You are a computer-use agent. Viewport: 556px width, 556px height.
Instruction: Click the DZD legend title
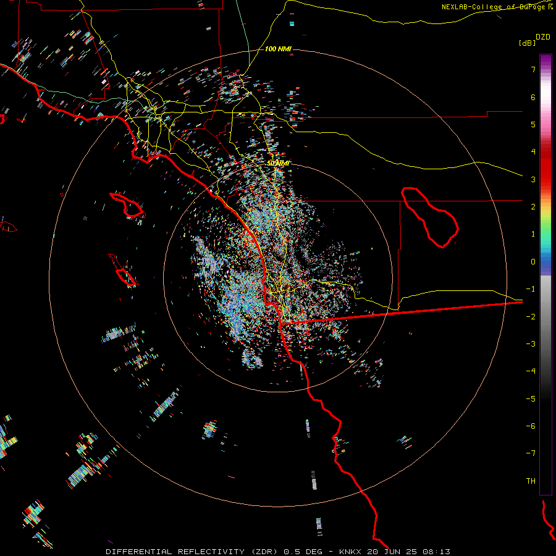543,37
